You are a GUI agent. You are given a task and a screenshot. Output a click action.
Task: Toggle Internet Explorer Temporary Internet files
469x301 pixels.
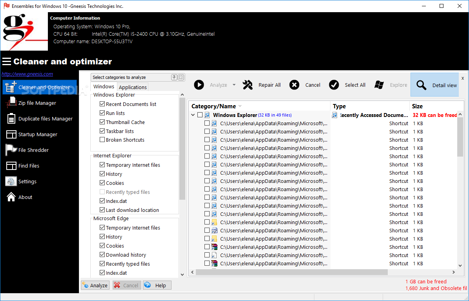click(x=102, y=164)
